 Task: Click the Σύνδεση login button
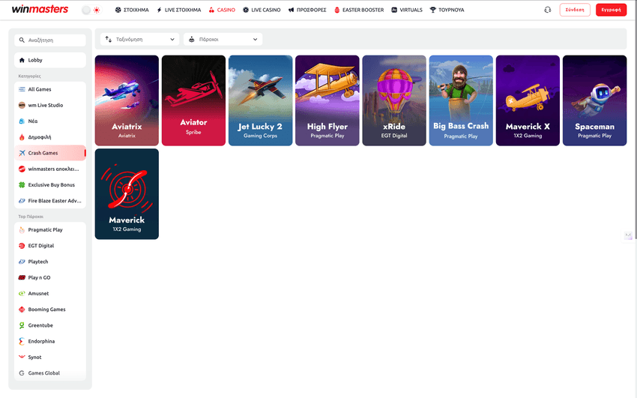(x=575, y=10)
